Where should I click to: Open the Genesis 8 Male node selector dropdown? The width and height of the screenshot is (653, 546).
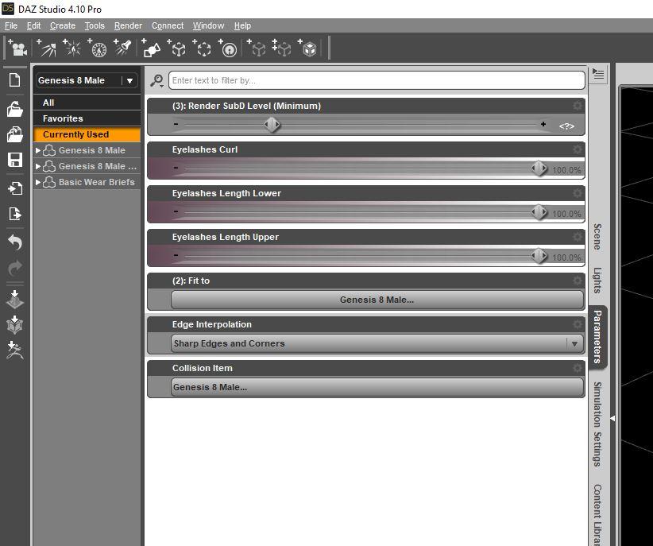87,80
